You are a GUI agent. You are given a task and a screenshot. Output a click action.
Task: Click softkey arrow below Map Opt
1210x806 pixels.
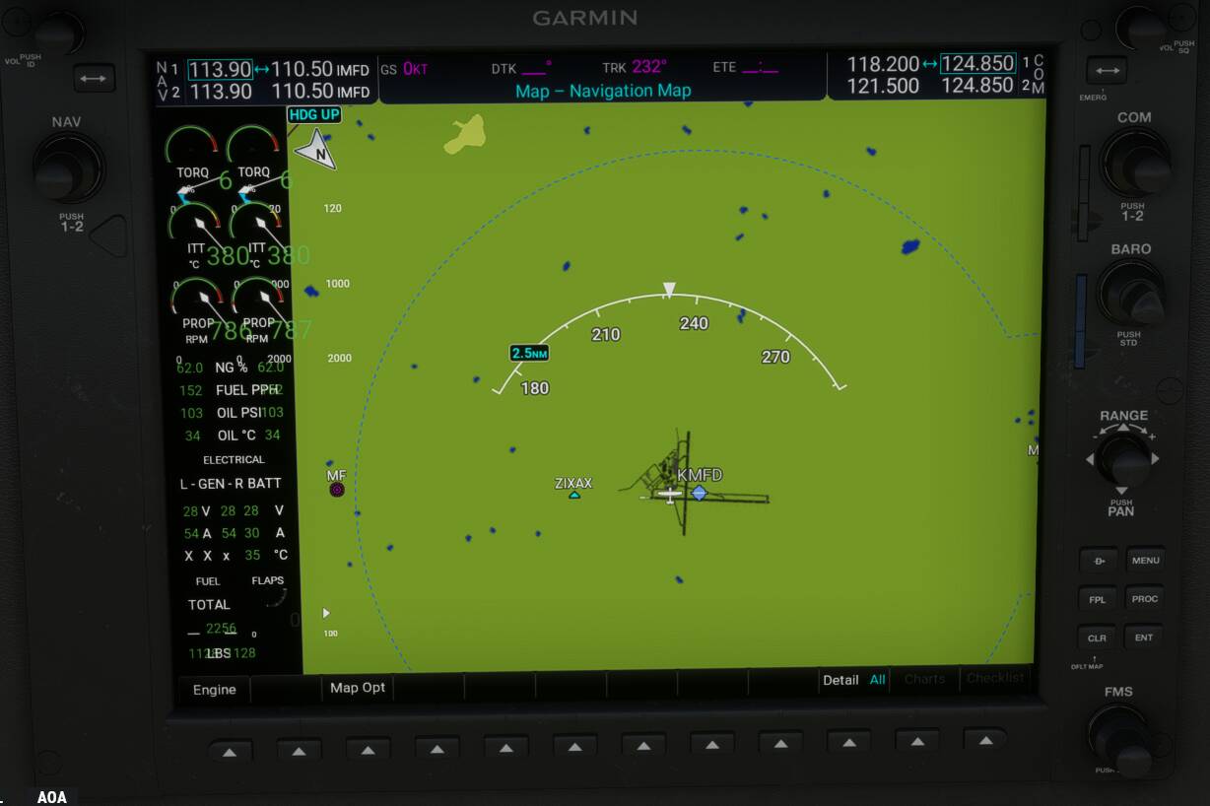[368, 751]
